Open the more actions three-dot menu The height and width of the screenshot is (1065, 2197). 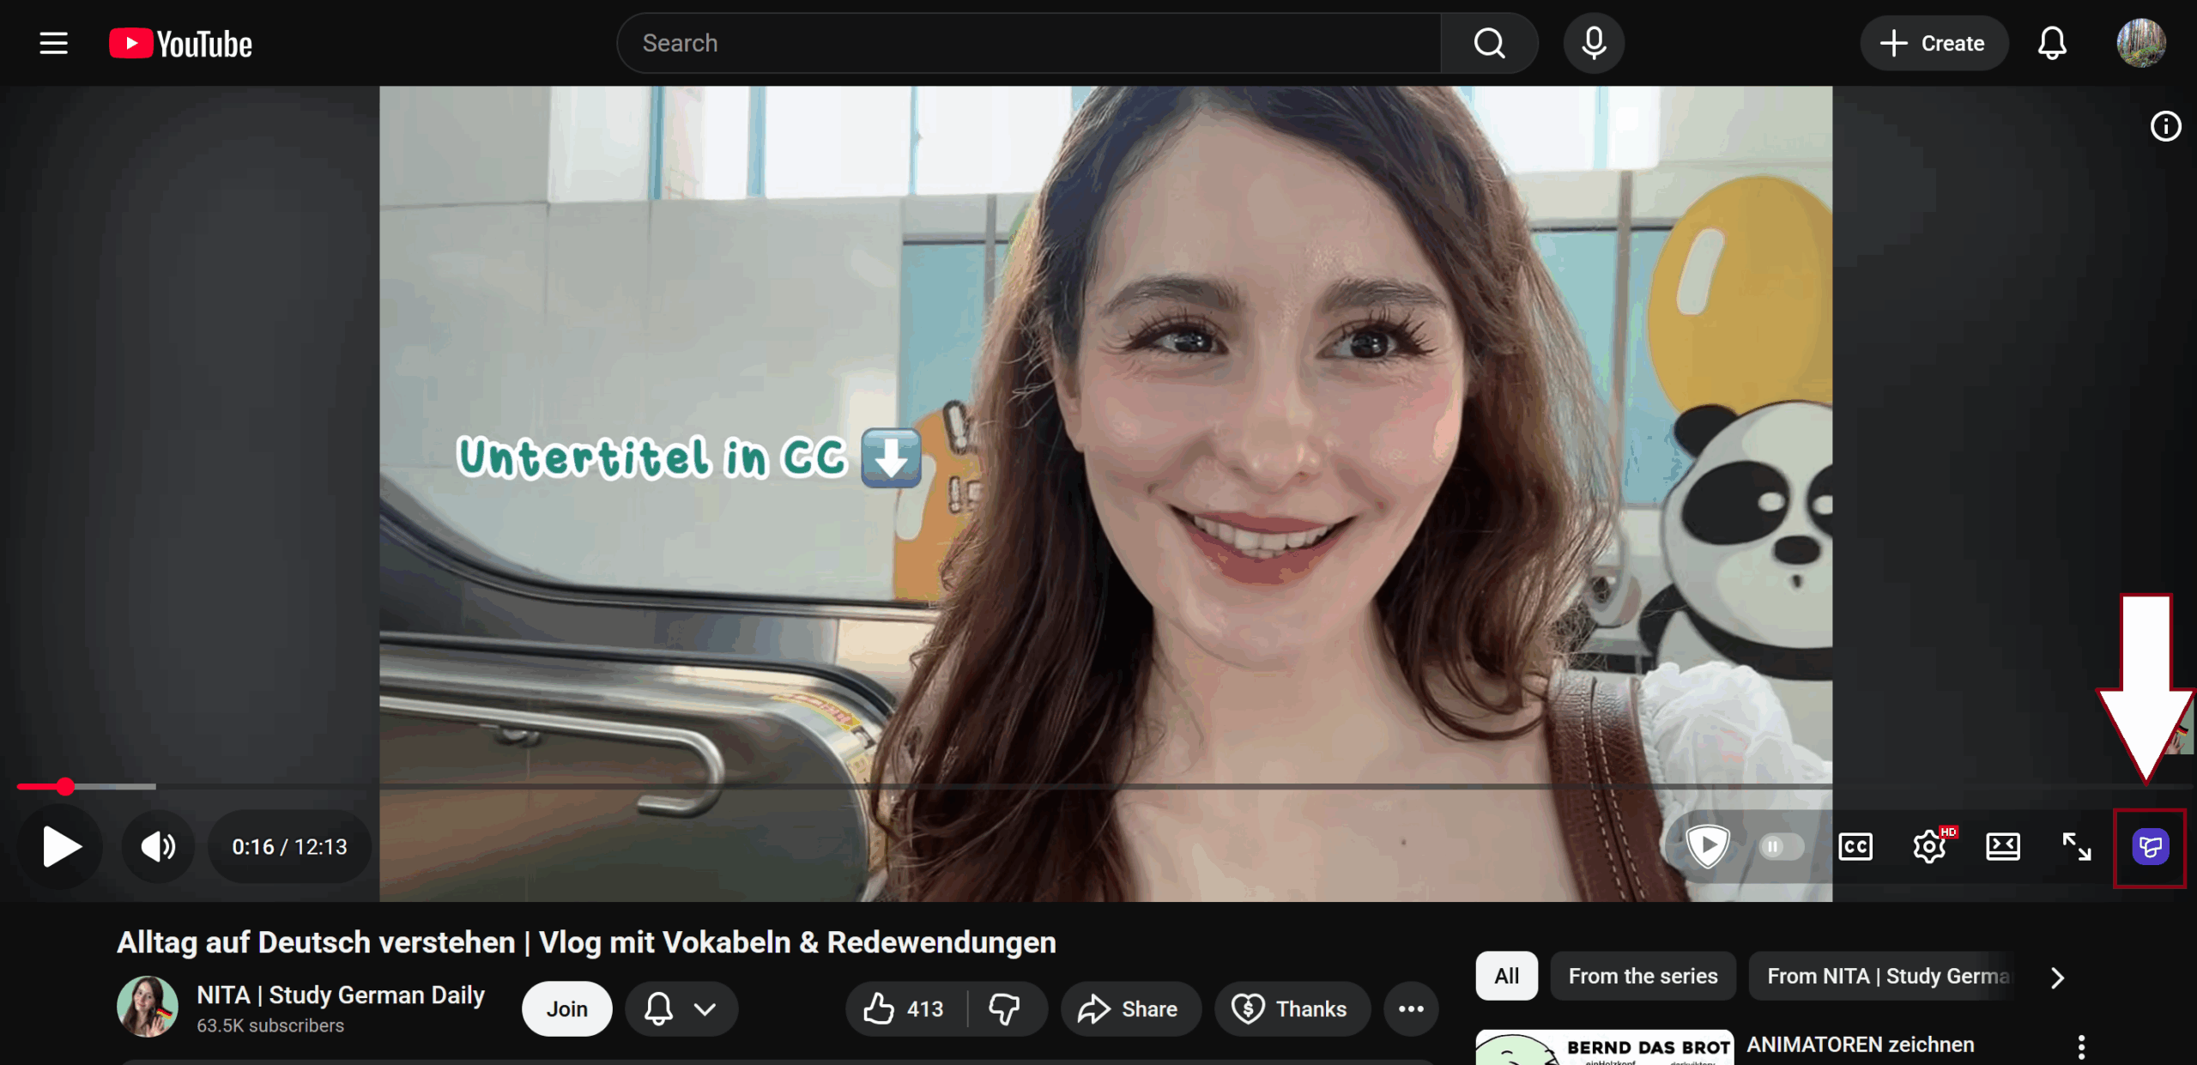(1411, 1009)
